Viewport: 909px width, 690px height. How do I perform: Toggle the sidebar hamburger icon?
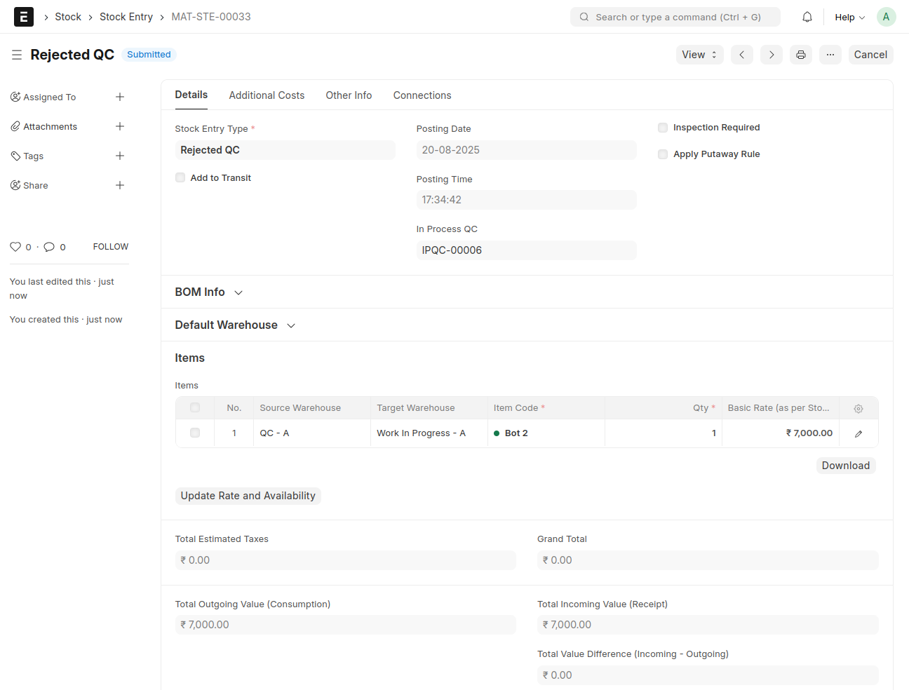[x=17, y=55]
